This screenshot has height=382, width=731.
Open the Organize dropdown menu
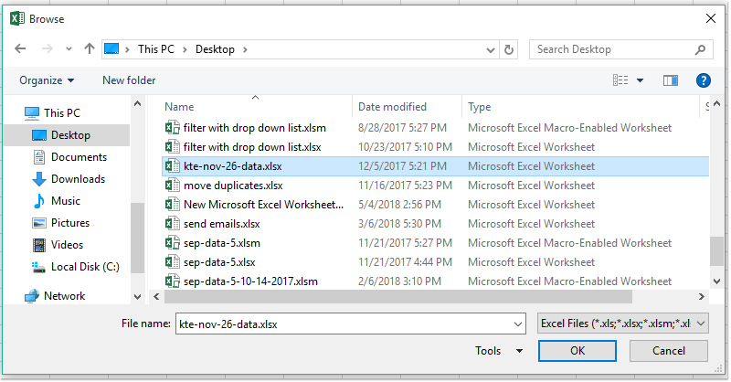47,80
